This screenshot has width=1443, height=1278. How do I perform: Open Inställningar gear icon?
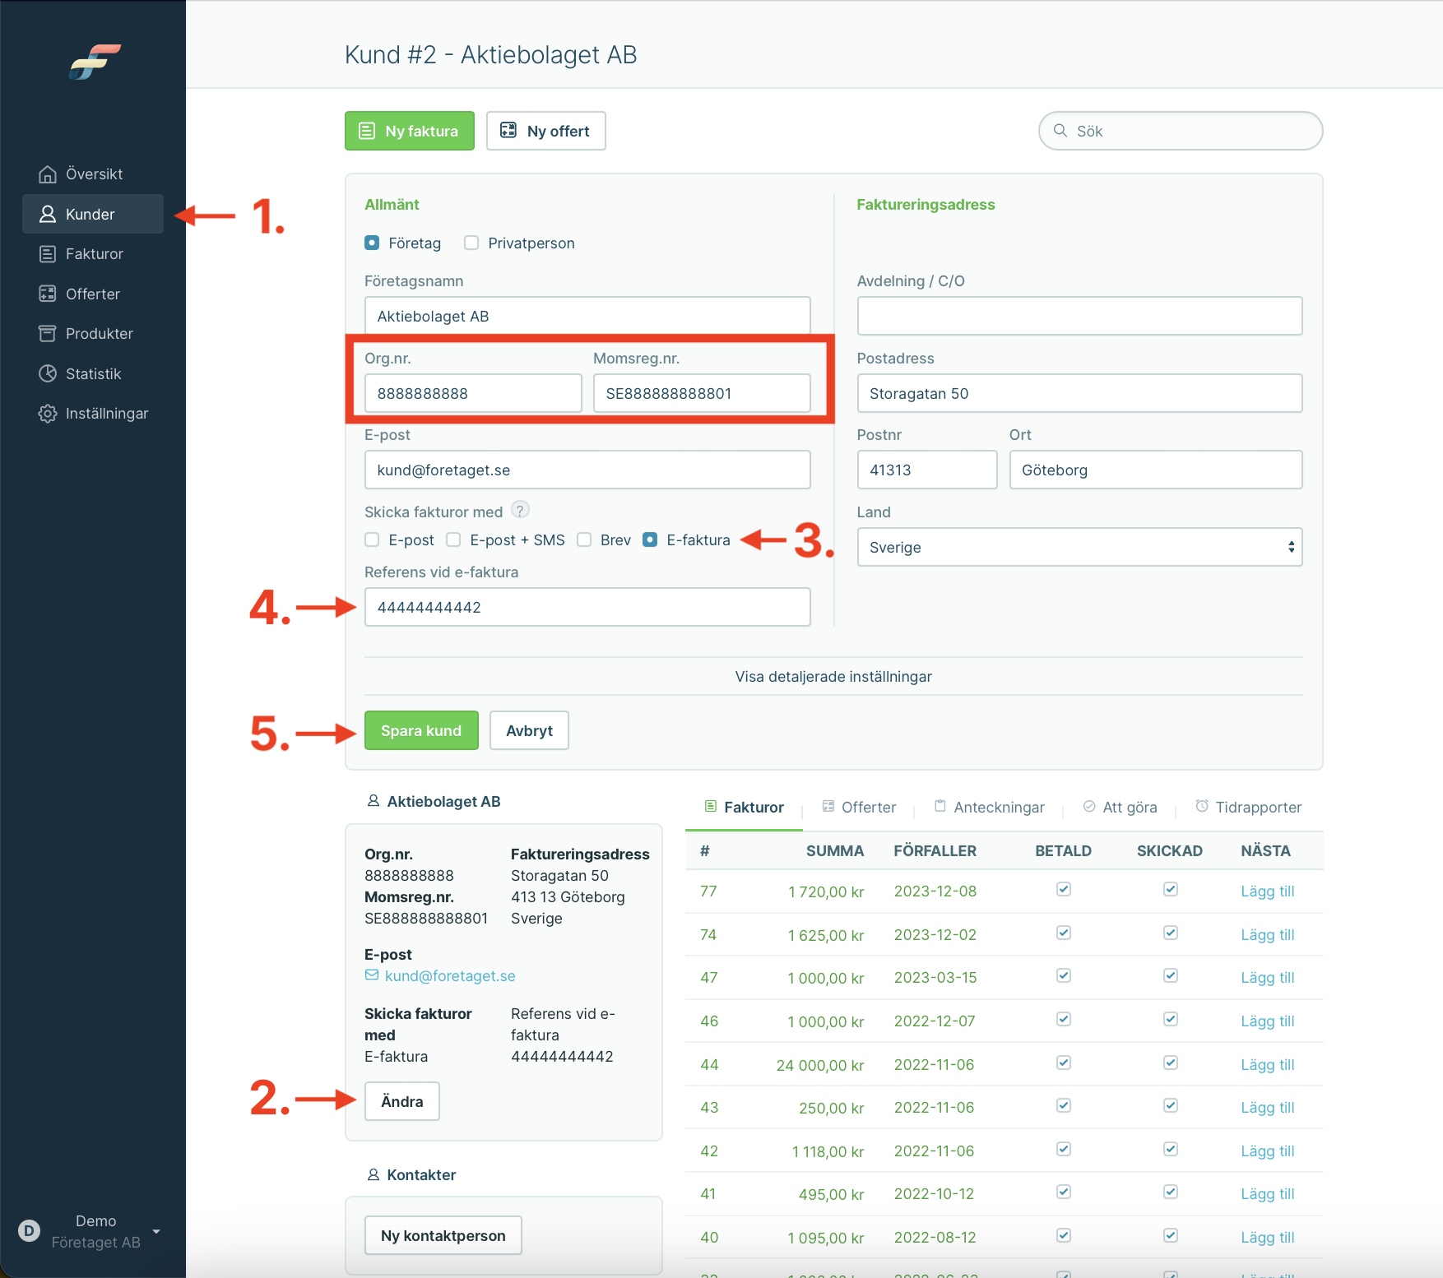[48, 414]
